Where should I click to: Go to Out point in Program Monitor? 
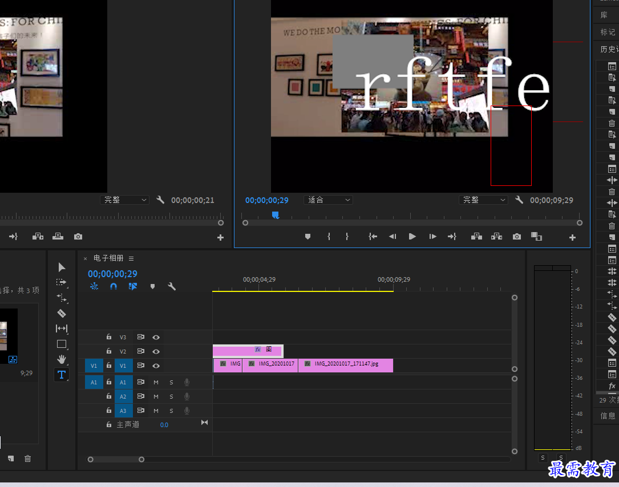click(x=452, y=237)
